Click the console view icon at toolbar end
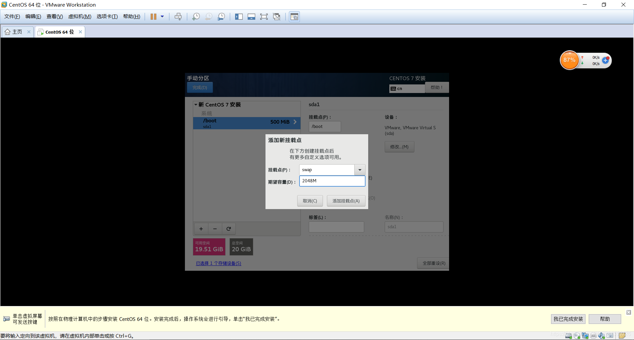Screen dimensions: 634x340 pos(294,16)
